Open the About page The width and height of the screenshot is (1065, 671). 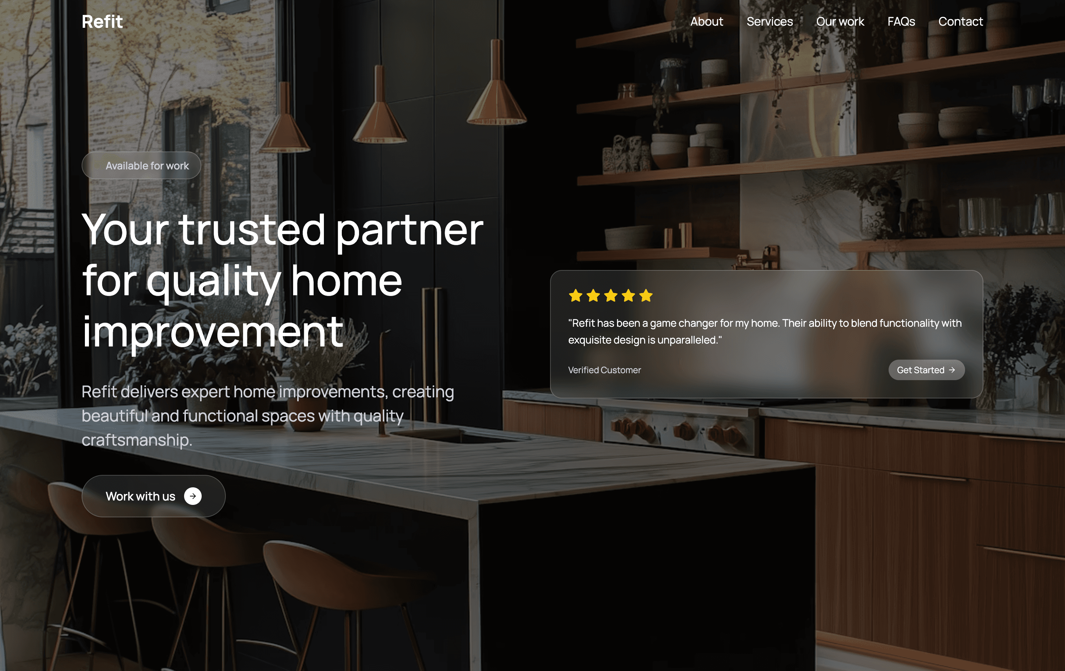pyautogui.click(x=707, y=21)
